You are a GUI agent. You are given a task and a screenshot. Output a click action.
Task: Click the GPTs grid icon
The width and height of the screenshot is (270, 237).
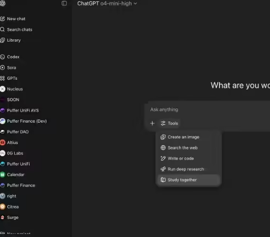click(2, 79)
